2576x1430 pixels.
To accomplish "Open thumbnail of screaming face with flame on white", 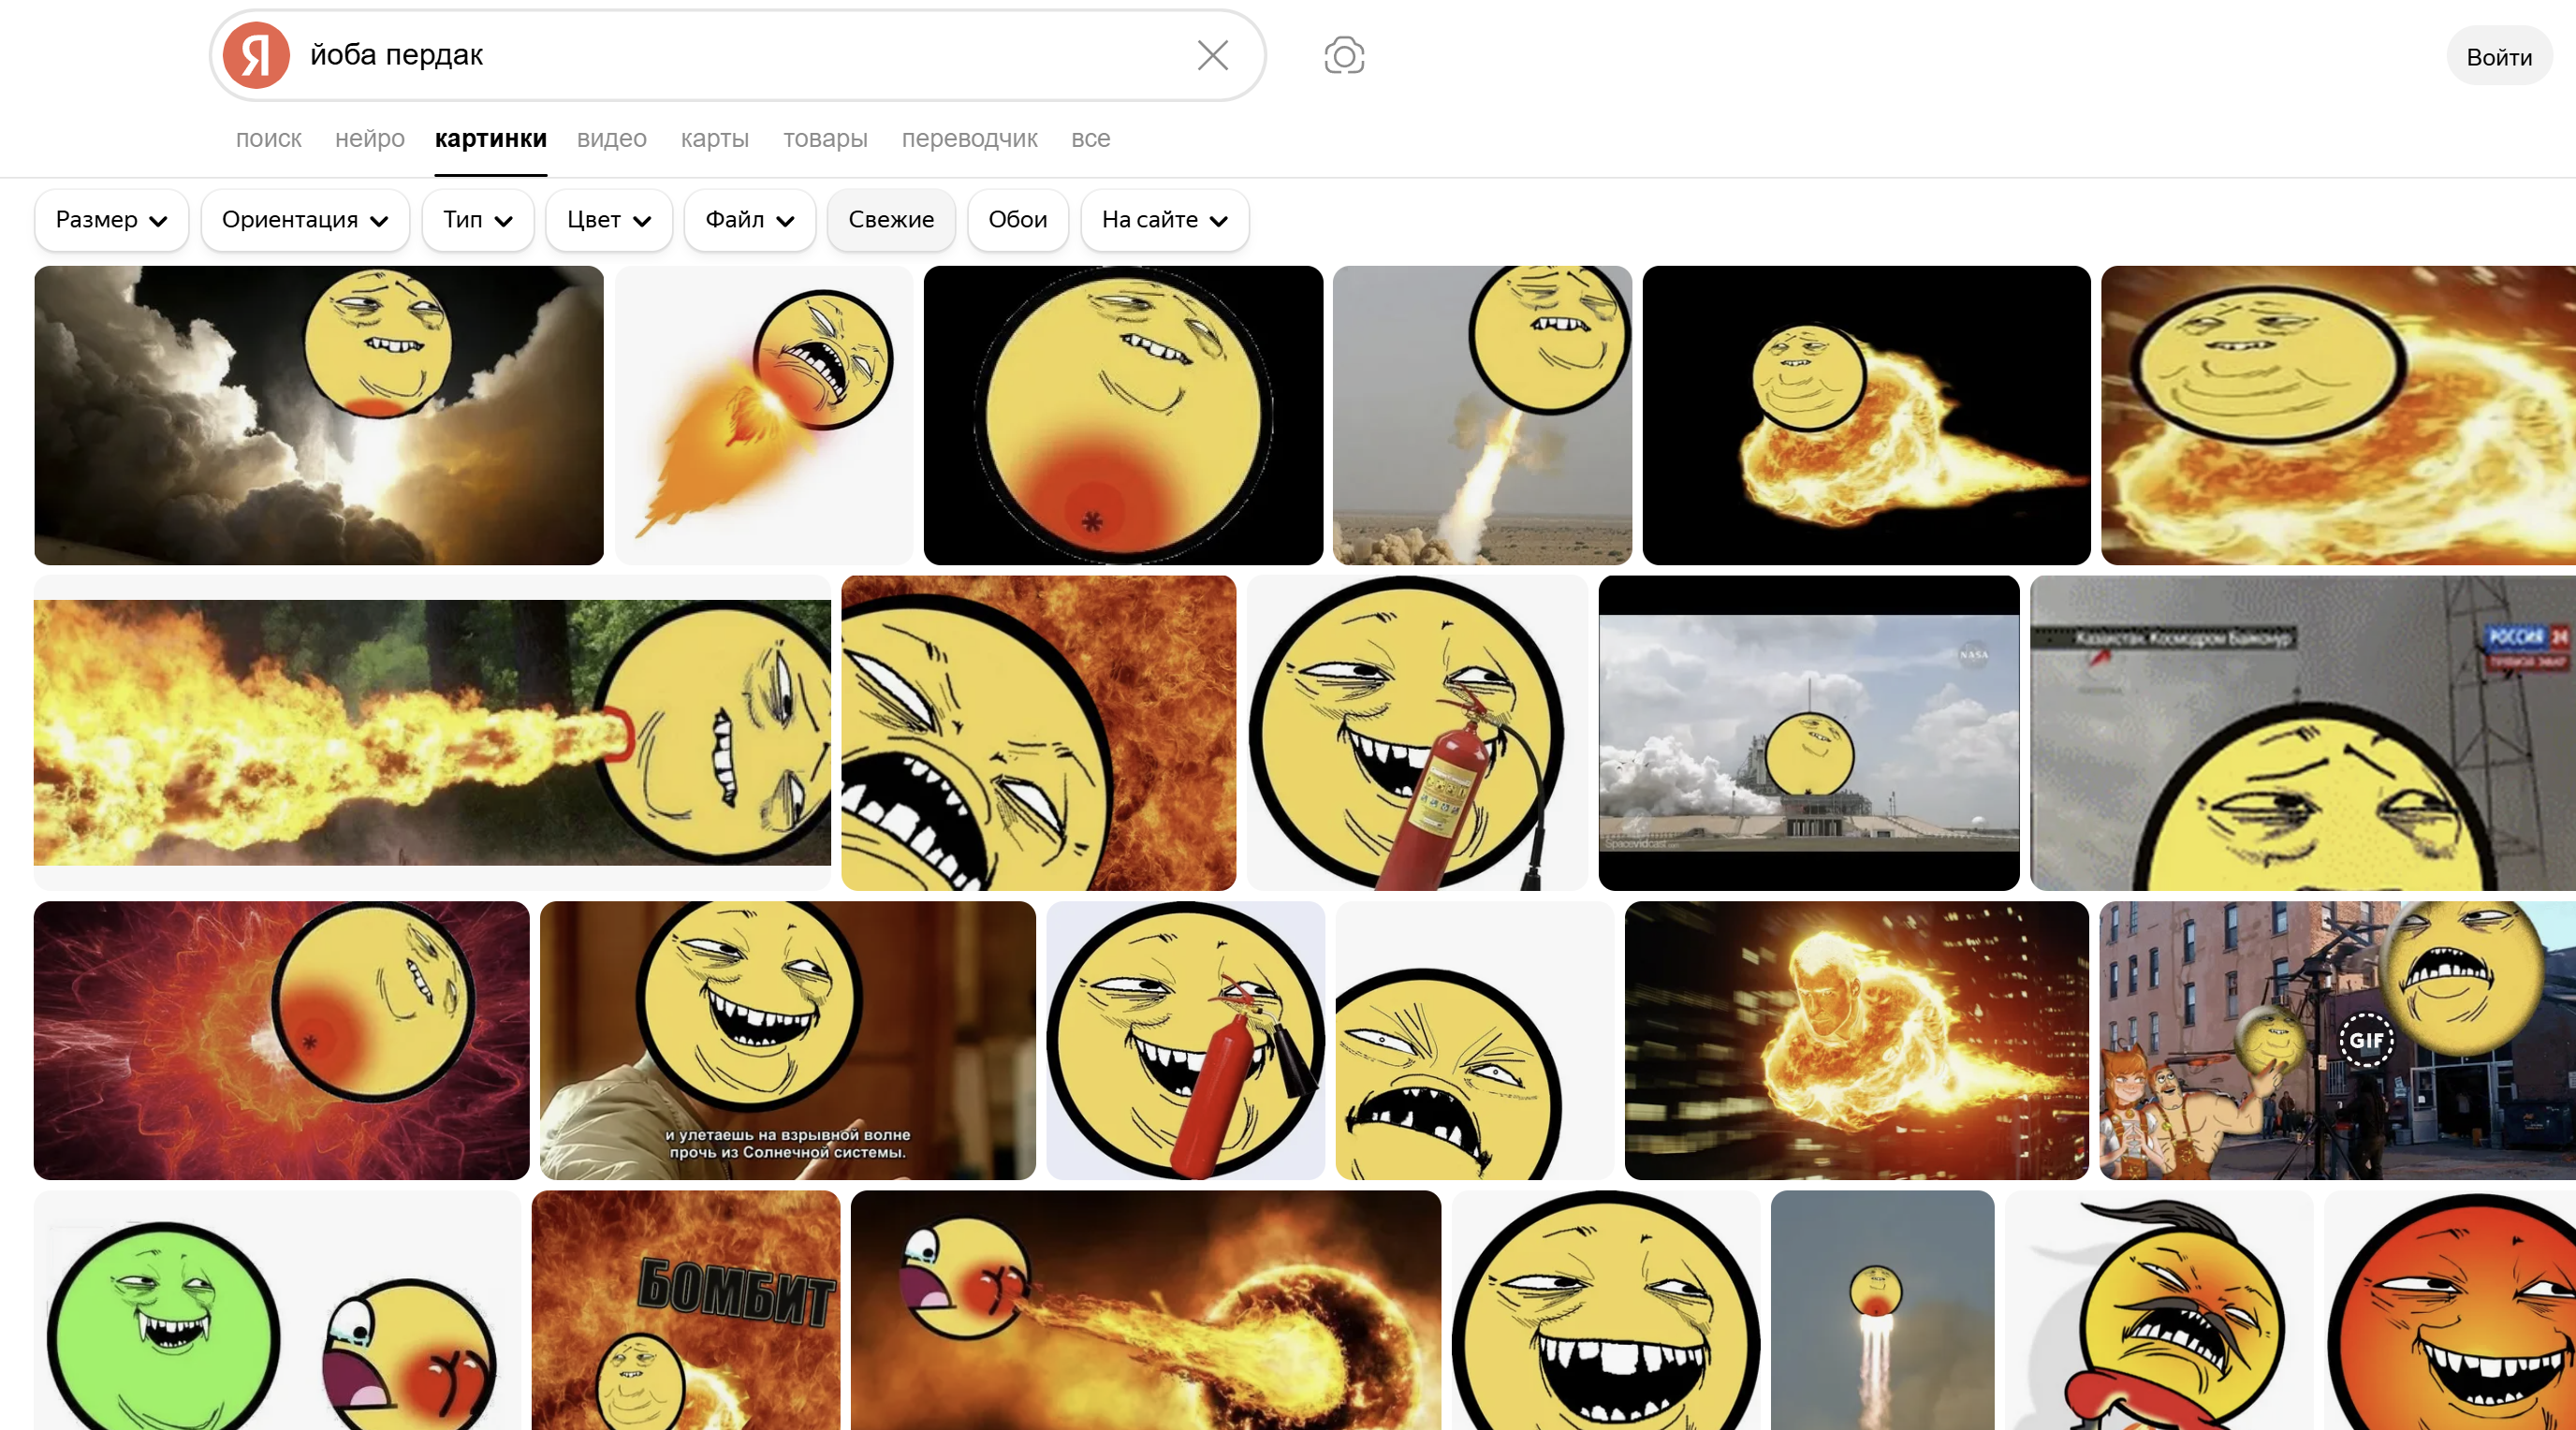I will click(763, 415).
